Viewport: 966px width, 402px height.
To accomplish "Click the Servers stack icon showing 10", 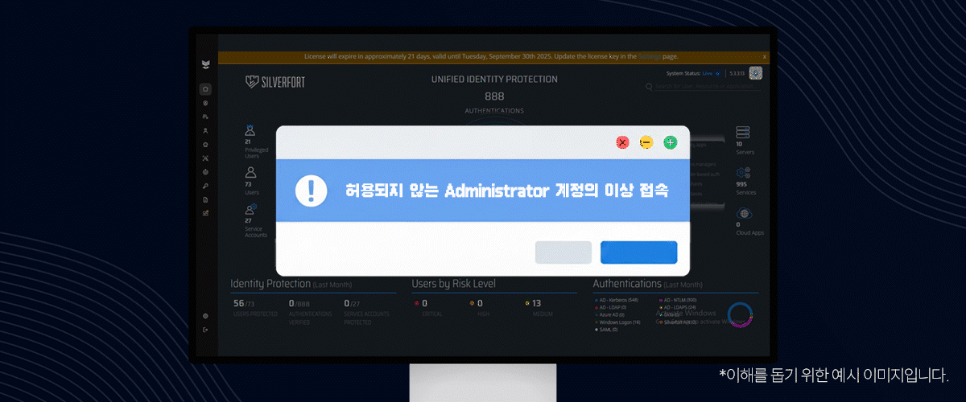I will [743, 133].
